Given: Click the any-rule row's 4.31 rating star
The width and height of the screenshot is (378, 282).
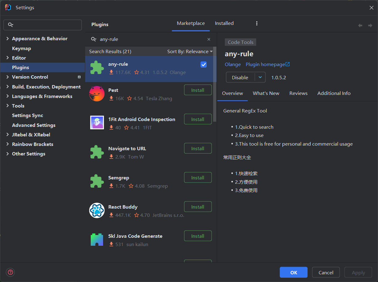Looking at the screenshot, I should click(x=137, y=72).
